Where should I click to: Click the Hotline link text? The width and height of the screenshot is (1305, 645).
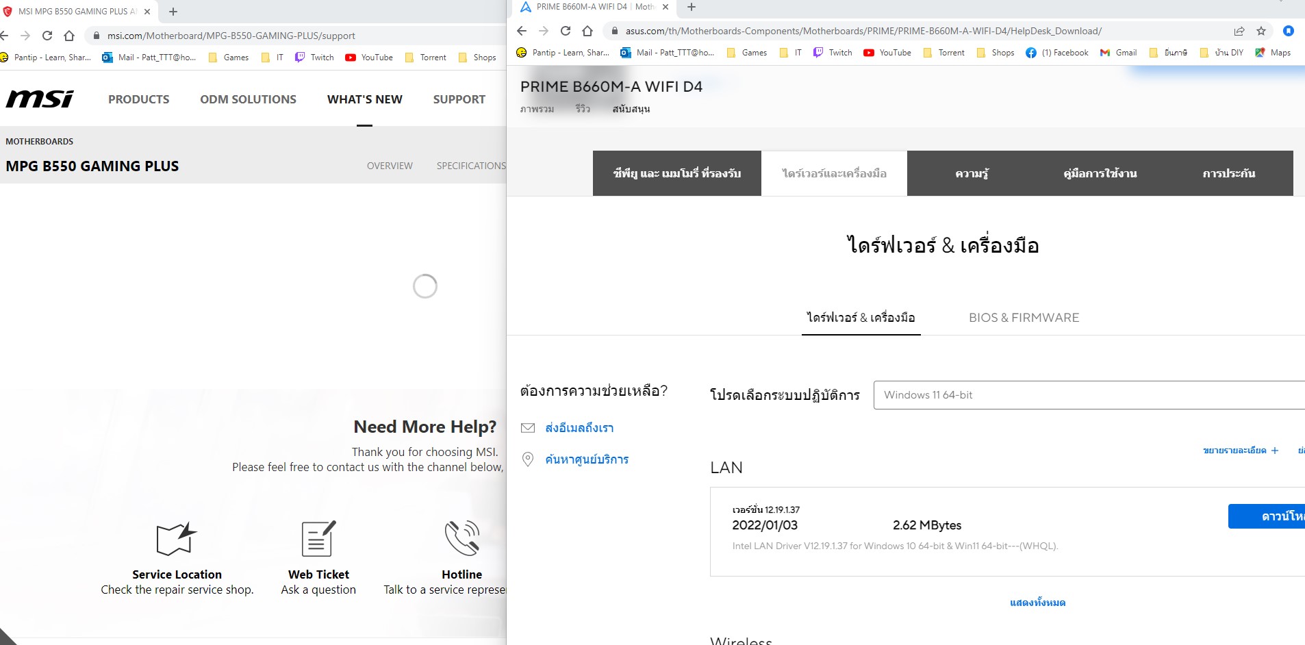[461, 574]
